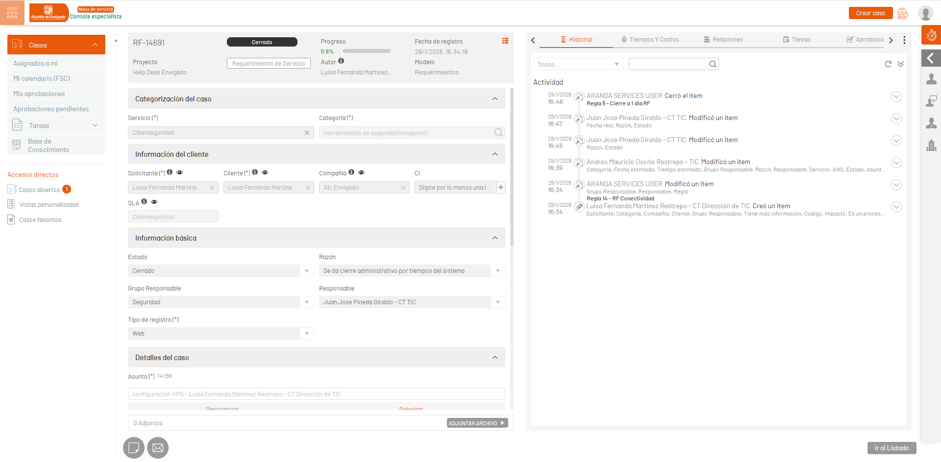Click the Crear caso button
941x462 pixels.
(870, 13)
